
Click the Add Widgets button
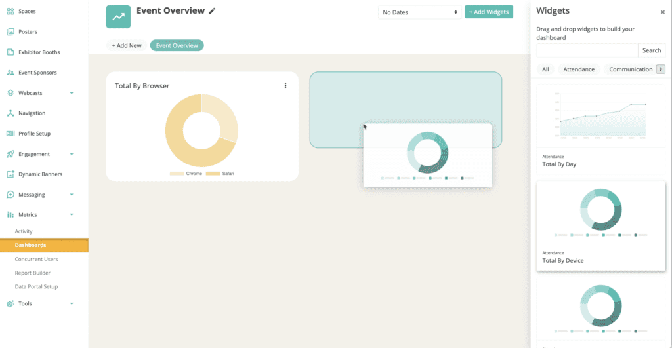click(488, 12)
